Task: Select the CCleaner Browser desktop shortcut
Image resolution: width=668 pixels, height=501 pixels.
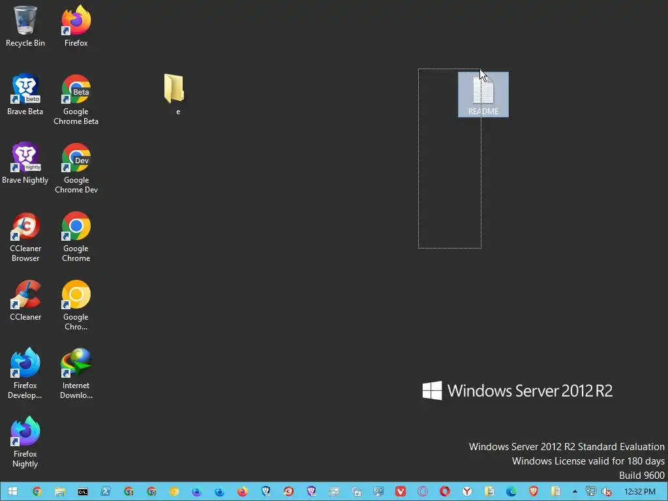Action: 25,236
